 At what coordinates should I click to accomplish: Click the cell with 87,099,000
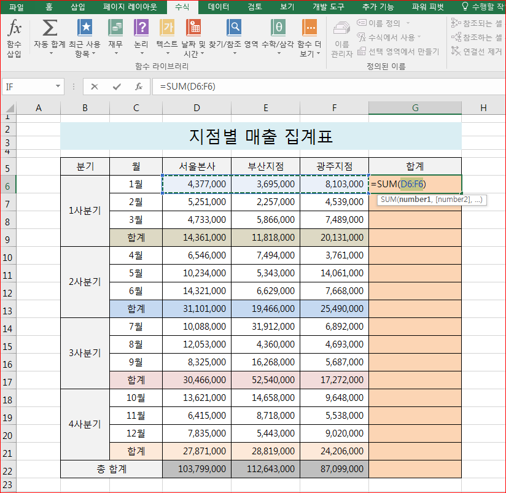(x=334, y=469)
